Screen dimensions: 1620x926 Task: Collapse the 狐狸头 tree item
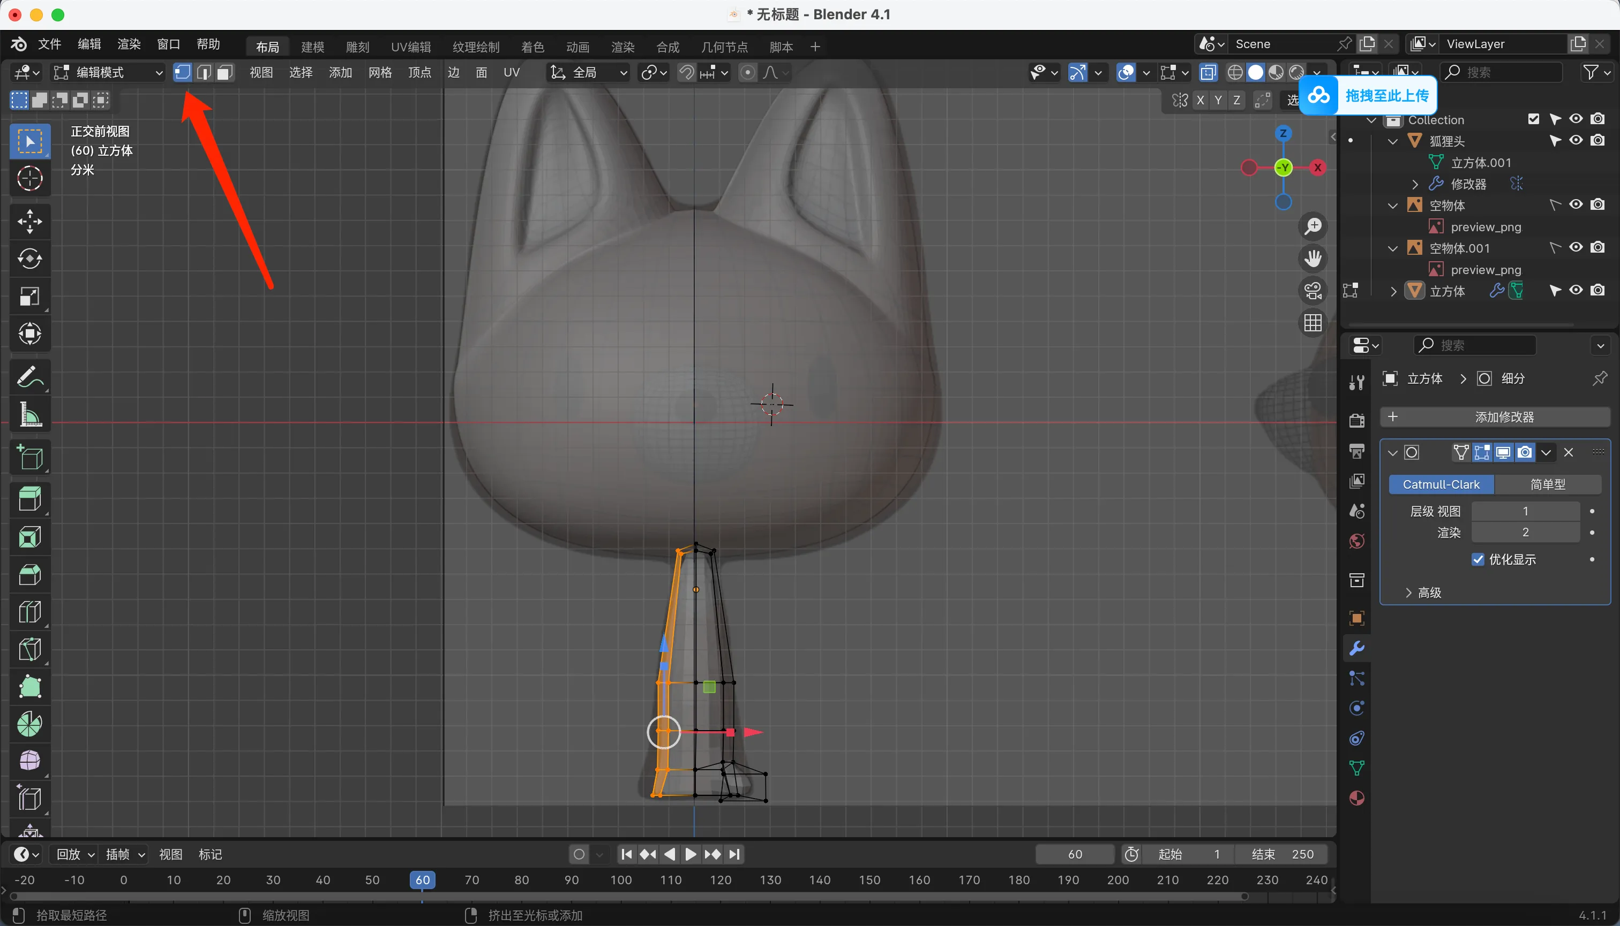click(x=1393, y=141)
